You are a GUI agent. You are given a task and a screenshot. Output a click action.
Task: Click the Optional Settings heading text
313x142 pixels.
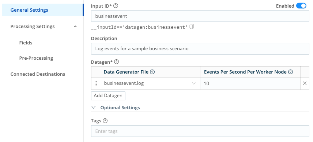pos(120,108)
